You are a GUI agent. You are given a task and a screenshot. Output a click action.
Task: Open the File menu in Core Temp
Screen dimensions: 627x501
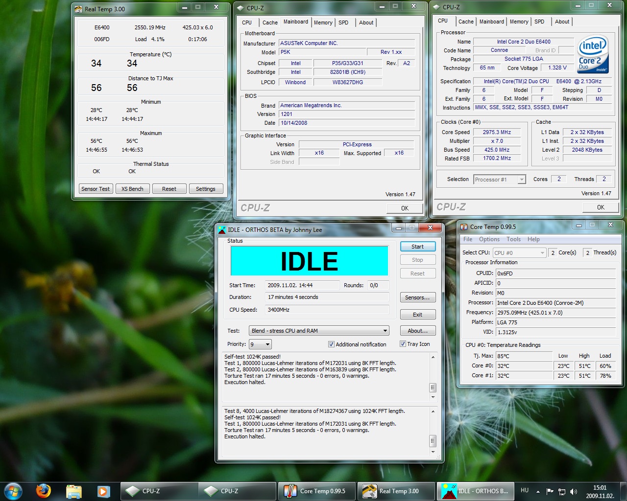click(468, 239)
